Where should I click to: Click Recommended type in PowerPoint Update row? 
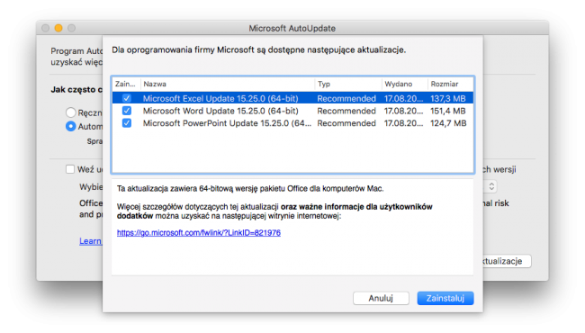tap(346, 123)
